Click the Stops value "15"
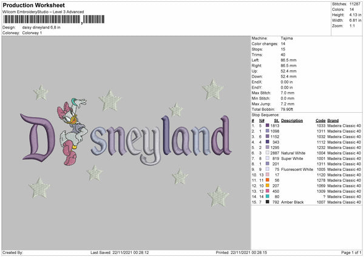 click(x=283, y=49)
